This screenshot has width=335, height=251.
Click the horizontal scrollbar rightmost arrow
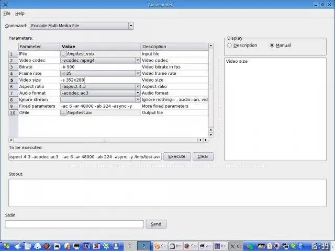(206, 140)
